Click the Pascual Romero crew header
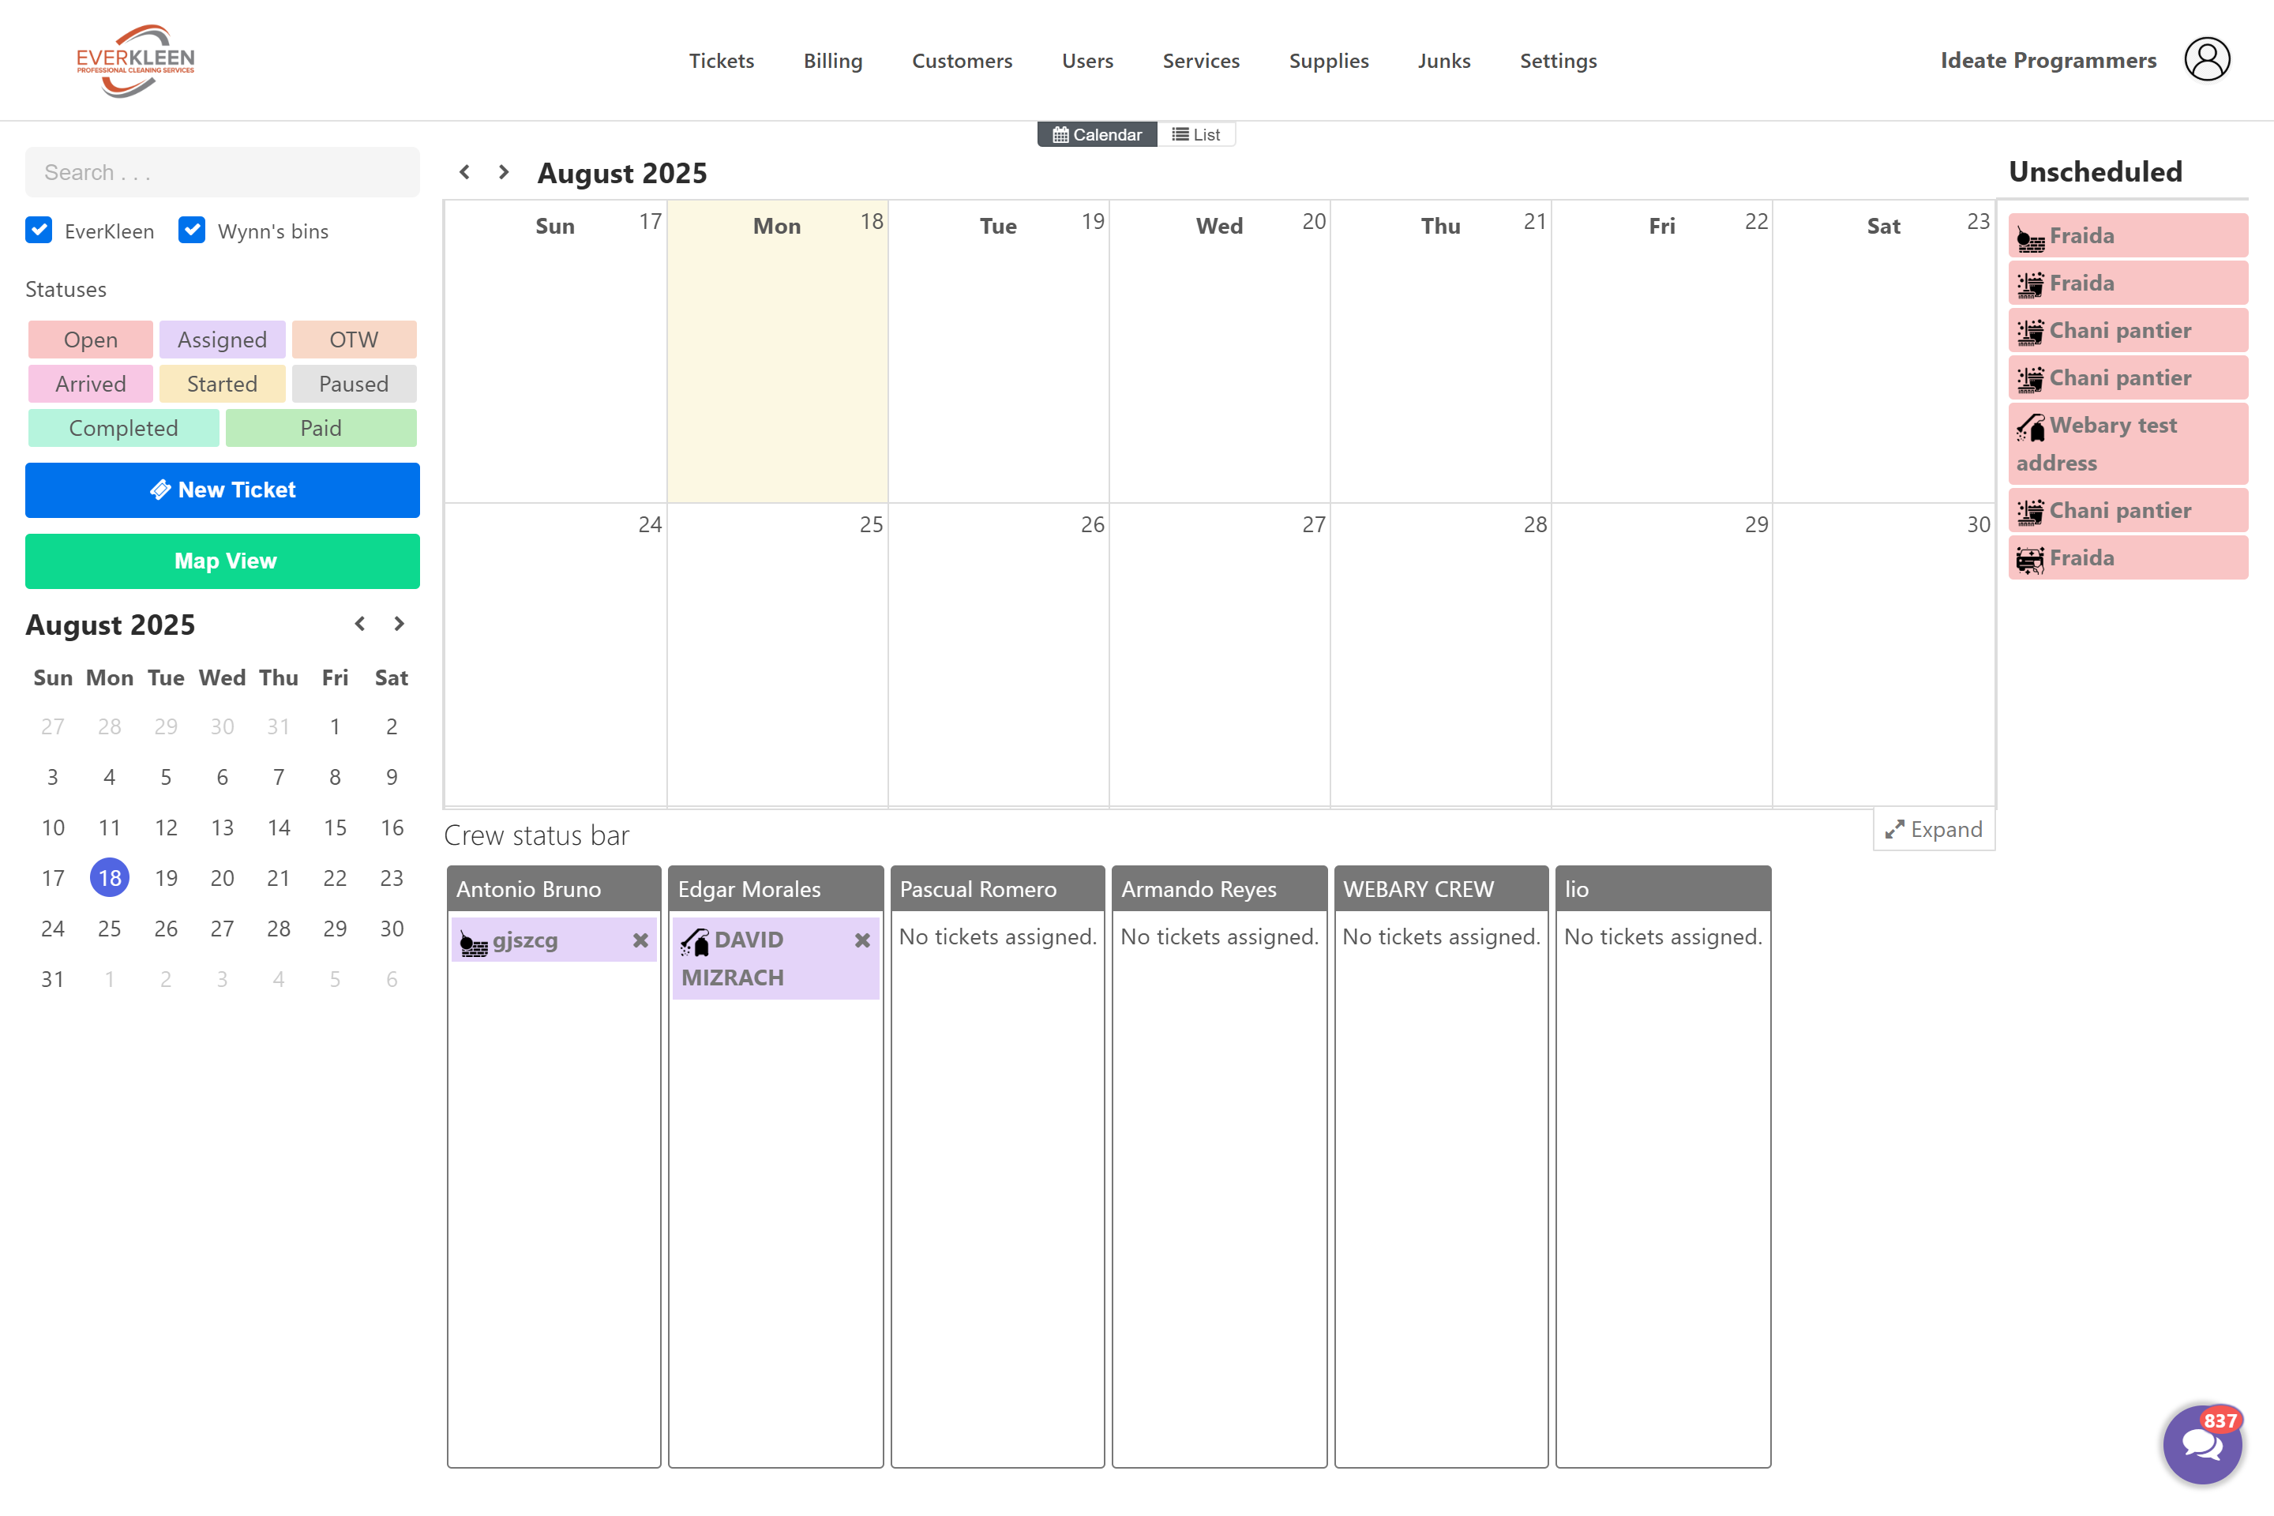The image size is (2274, 1516). (x=996, y=888)
